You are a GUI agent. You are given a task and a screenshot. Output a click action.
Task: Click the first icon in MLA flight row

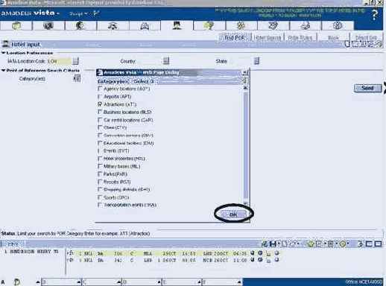pyautogui.click(x=253, y=253)
